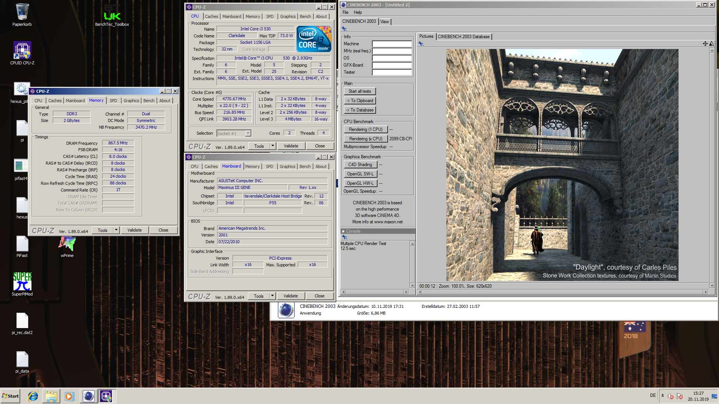The width and height of the screenshot is (719, 404).
Task: Open the Caches tab in CPU-Z CPU window
Action: pyautogui.click(x=211, y=16)
